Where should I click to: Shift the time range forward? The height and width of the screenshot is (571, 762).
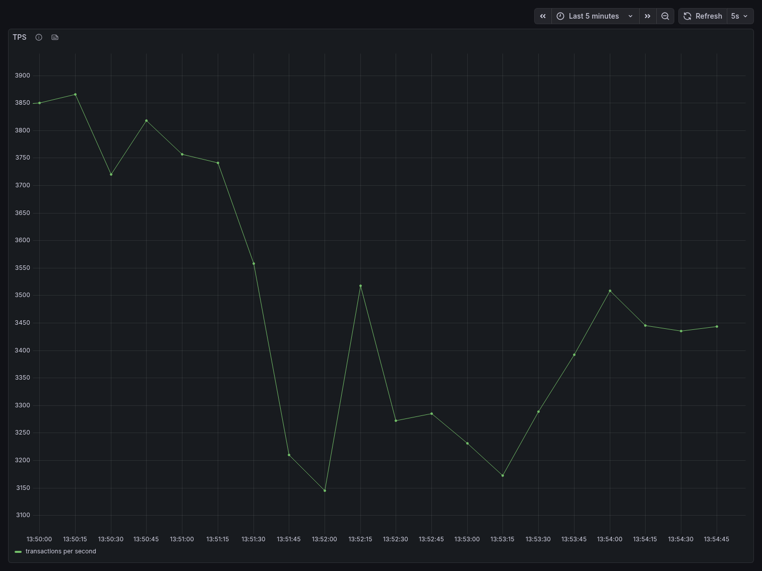tap(648, 16)
